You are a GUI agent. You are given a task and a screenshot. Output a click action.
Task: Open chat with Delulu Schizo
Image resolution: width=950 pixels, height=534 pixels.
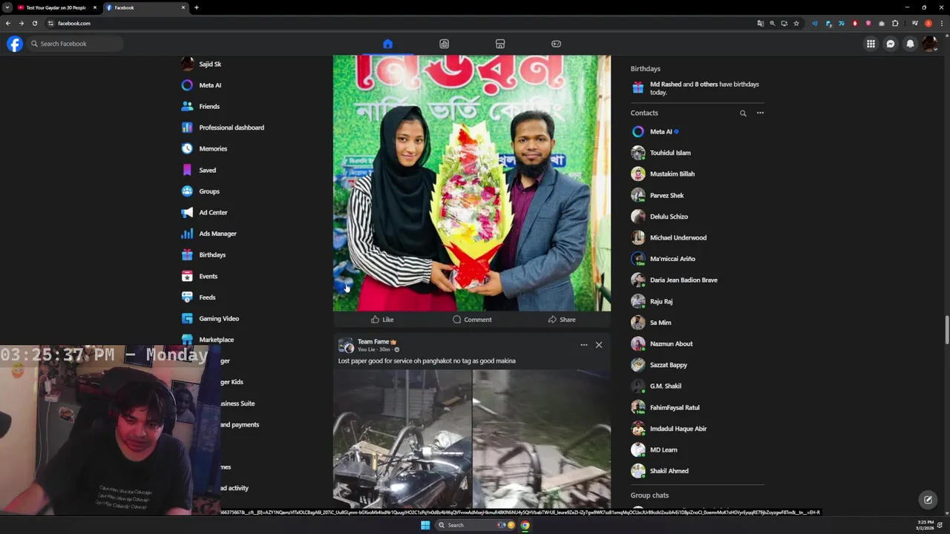click(x=698, y=217)
